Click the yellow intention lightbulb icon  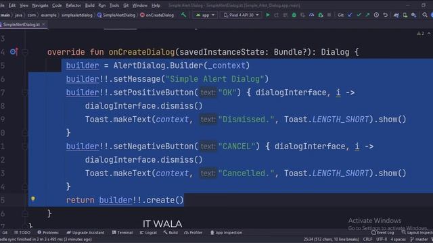click(x=33, y=198)
